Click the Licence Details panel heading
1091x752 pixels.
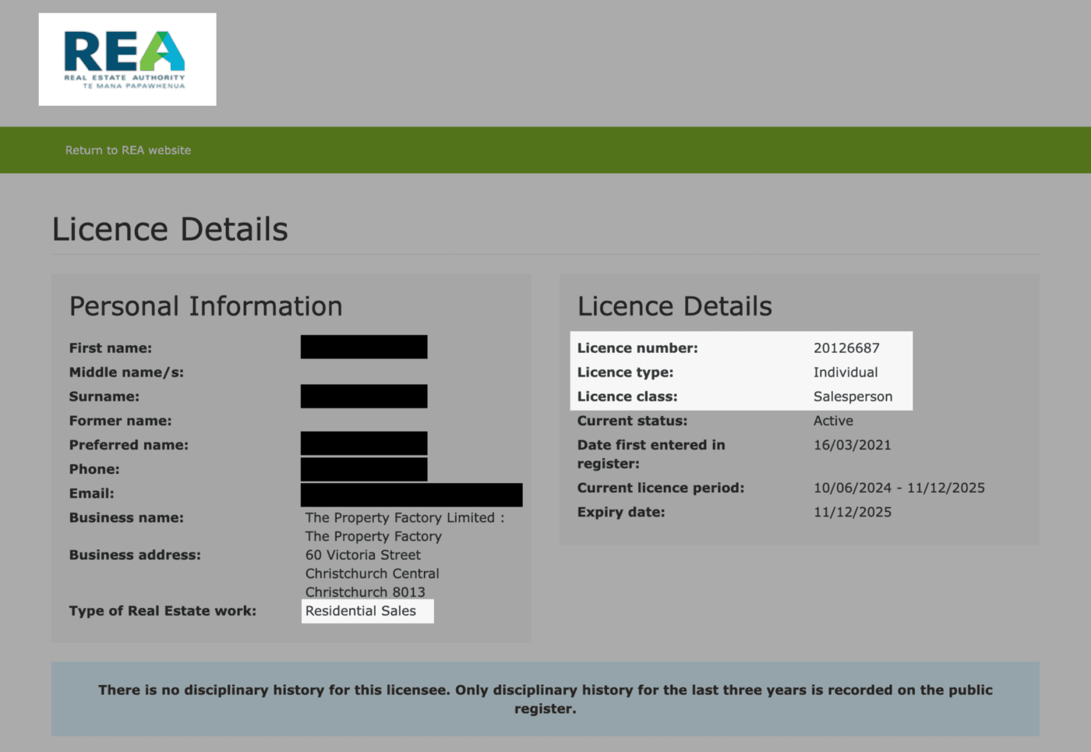(674, 305)
